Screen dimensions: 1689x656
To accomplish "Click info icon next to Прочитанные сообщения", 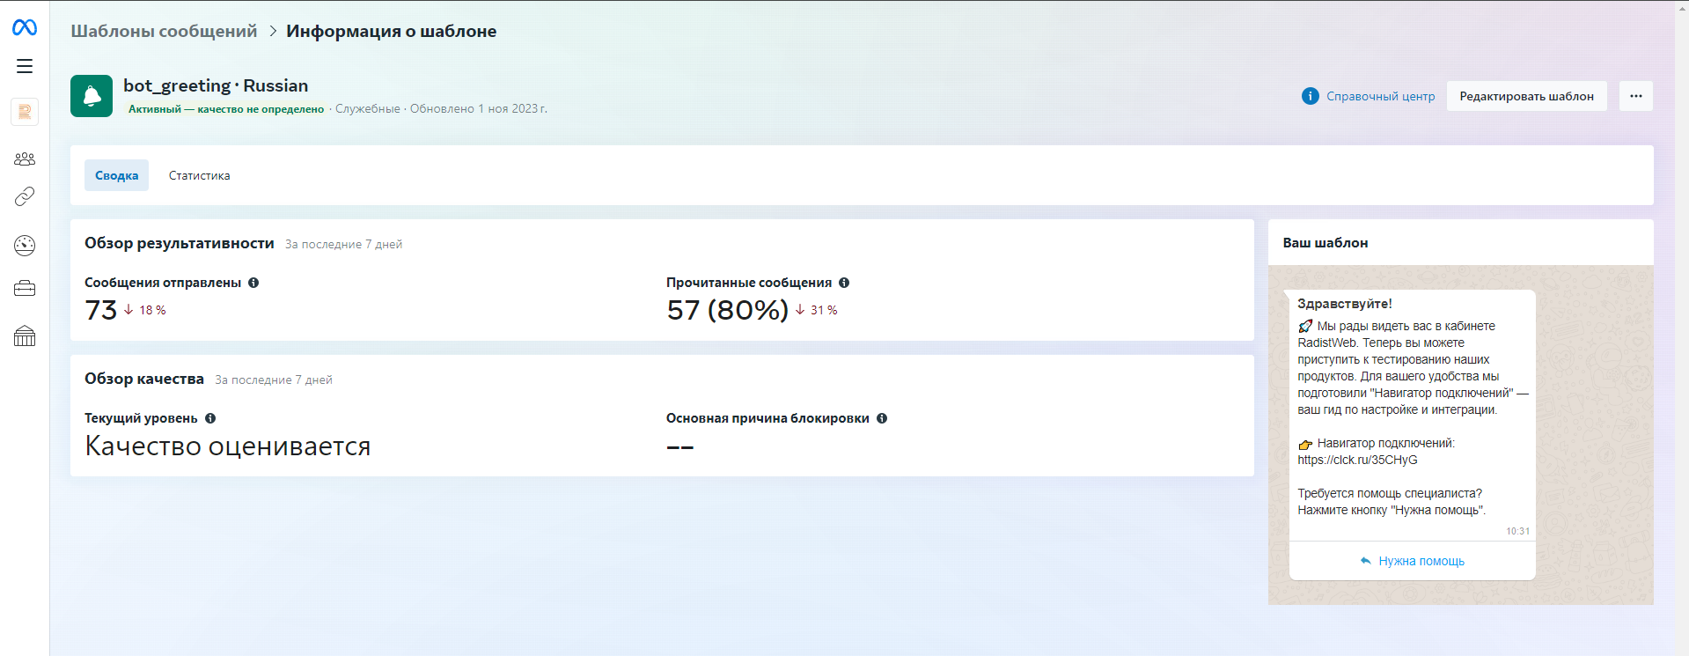I will coord(844,283).
